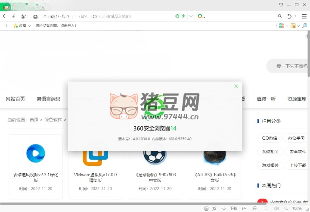Open the skin shirt icon in title bar
Screen dimensions: 310x212
pos(281,4)
